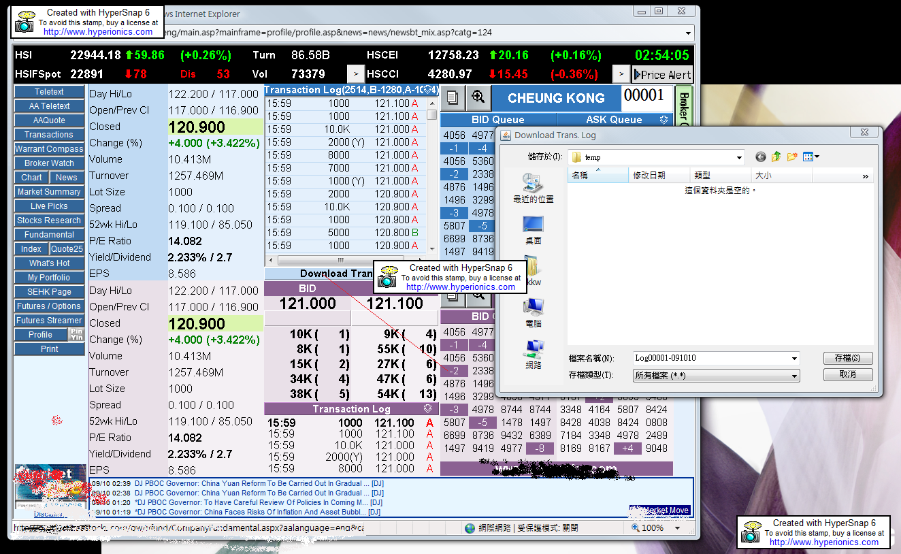Click the magnifier zoom icon beside CHEUNG KONG
Screen dimensions: 901x554
tap(478, 97)
